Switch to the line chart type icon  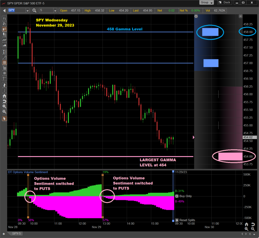[x=4, y=40]
